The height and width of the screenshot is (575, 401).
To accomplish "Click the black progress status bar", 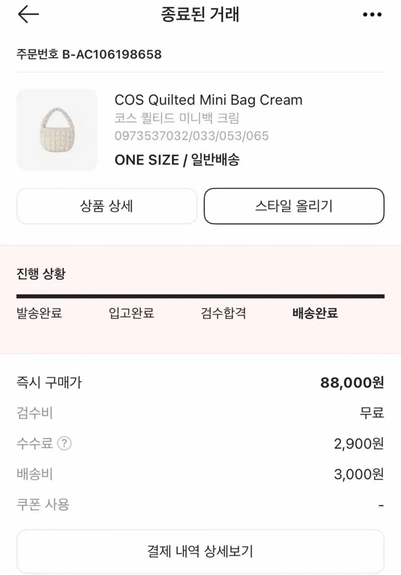I will tap(200, 297).
